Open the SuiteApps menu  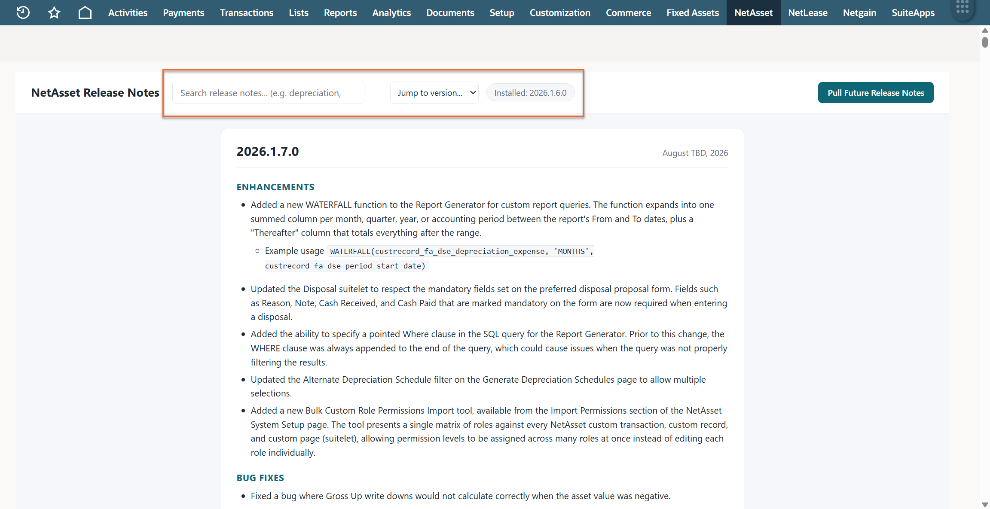[x=913, y=12]
